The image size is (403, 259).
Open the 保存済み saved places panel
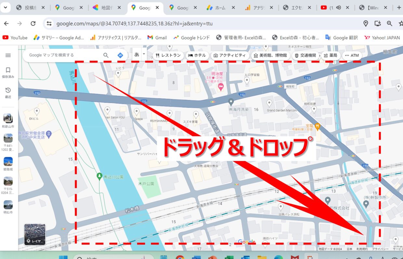[8, 73]
